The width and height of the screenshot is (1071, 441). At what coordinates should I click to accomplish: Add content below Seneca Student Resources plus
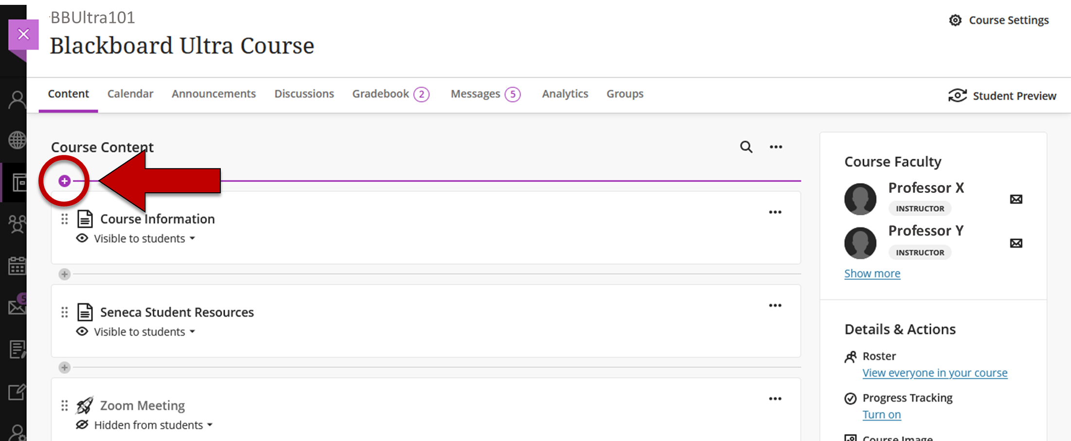click(x=64, y=368)
